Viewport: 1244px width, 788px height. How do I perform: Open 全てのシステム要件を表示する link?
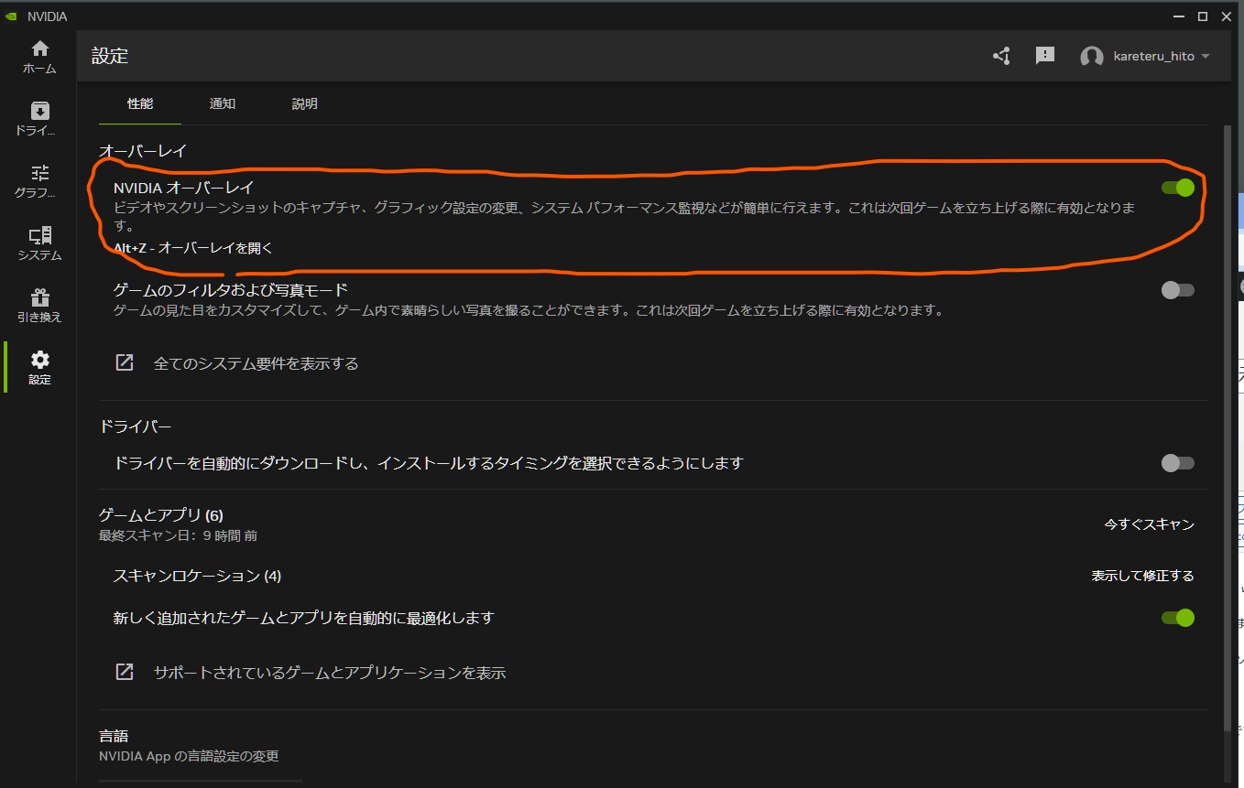(x=256, y=363)
